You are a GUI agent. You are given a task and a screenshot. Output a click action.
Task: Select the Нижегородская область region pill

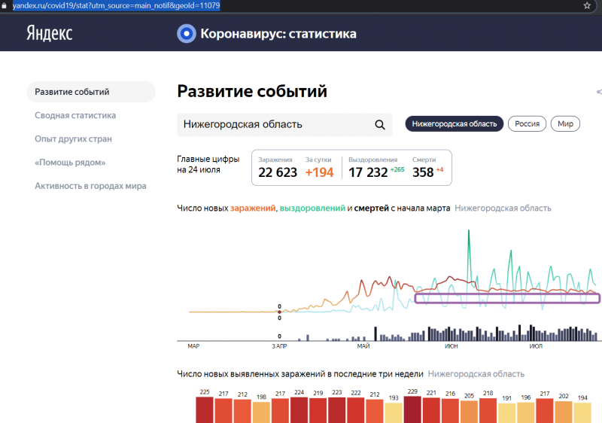tap(455, 123)
